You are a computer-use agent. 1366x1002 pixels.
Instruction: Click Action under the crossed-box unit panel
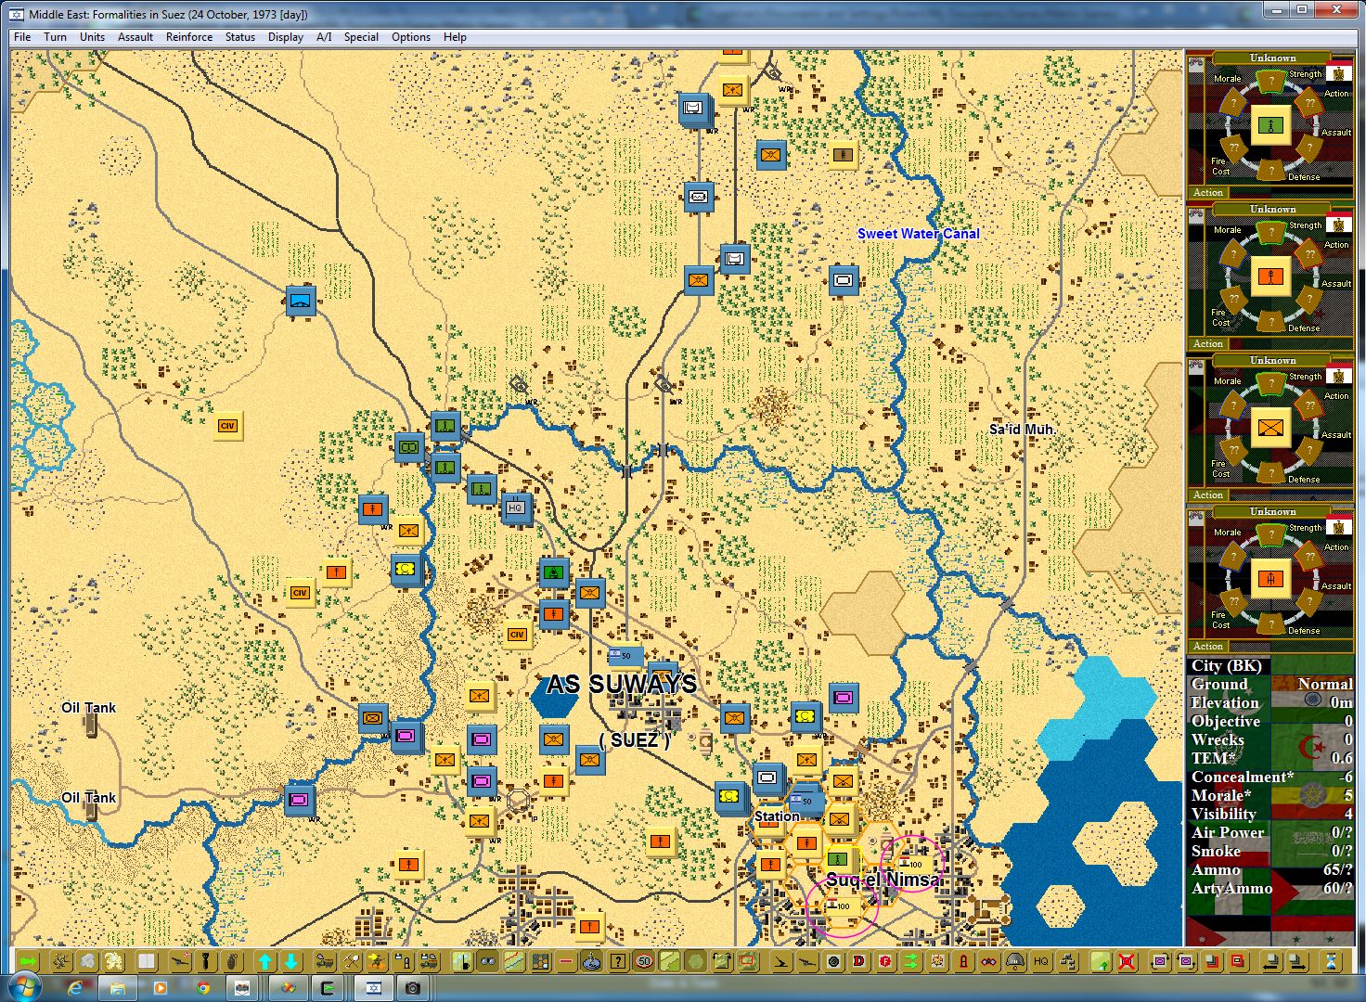click(1208, 495)
